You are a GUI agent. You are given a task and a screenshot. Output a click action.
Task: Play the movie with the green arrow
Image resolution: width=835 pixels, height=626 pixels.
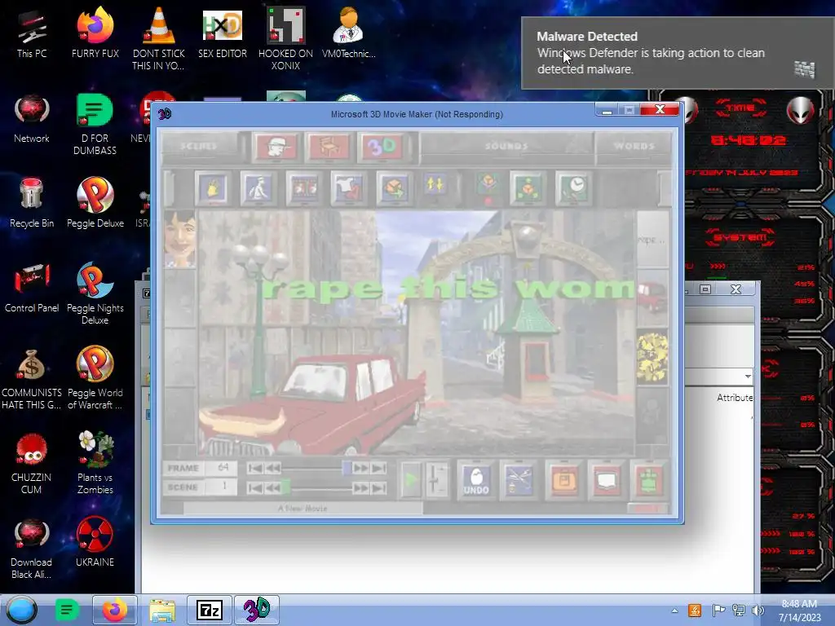[411, 479]
